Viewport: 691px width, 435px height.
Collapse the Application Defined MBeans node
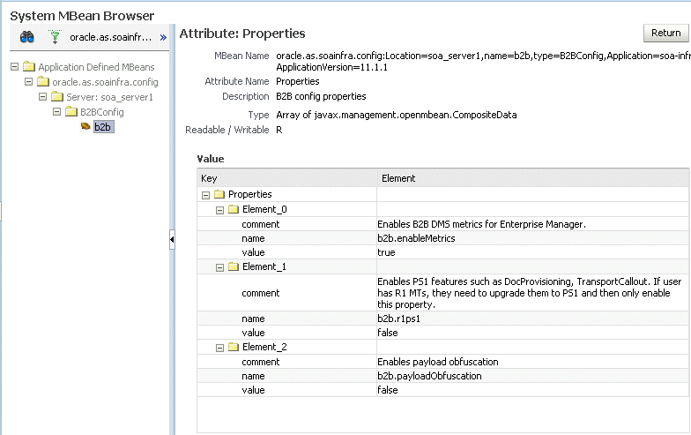[x=14, y=67]
